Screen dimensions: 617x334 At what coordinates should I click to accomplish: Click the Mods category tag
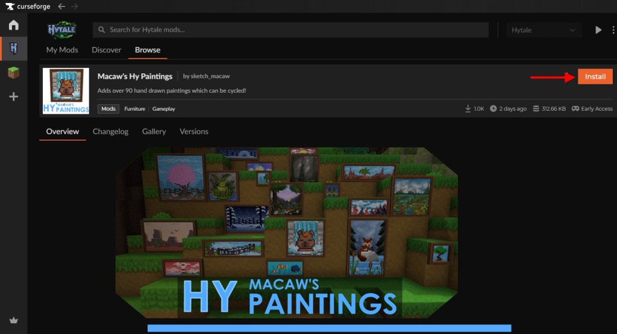click(x=108, y=109)
